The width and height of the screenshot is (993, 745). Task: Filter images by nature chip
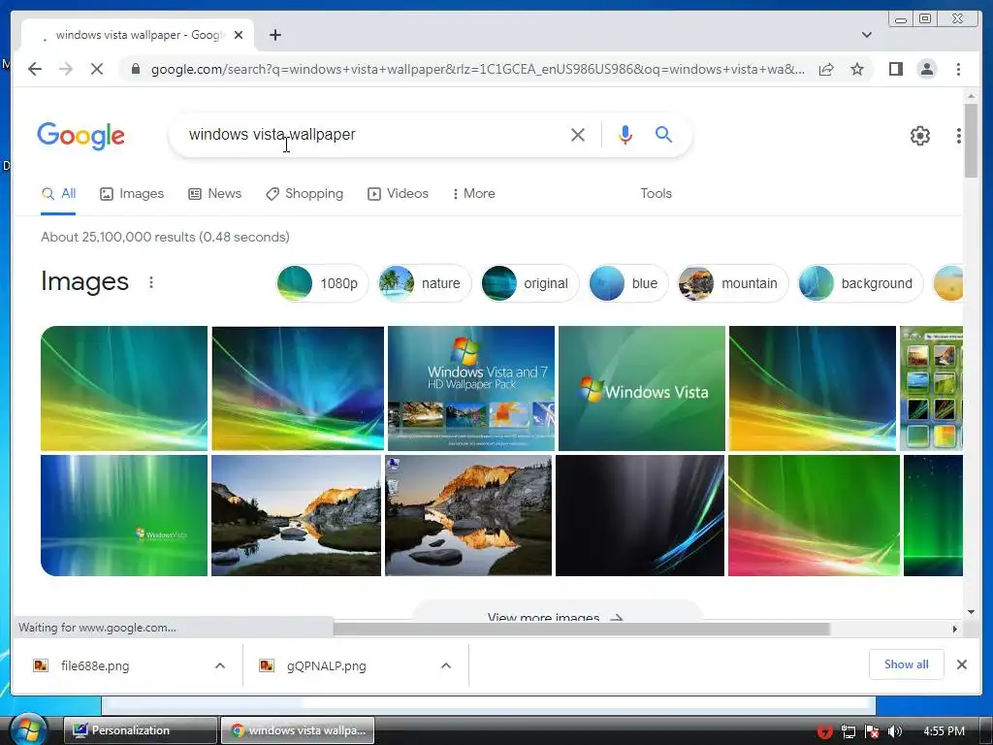coord(425,283)
